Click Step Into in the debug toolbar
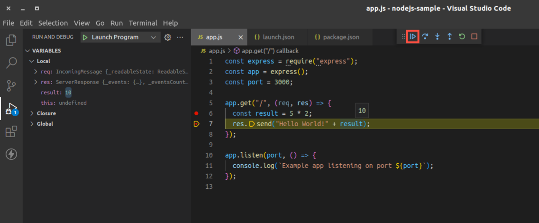 click(437, 37)
